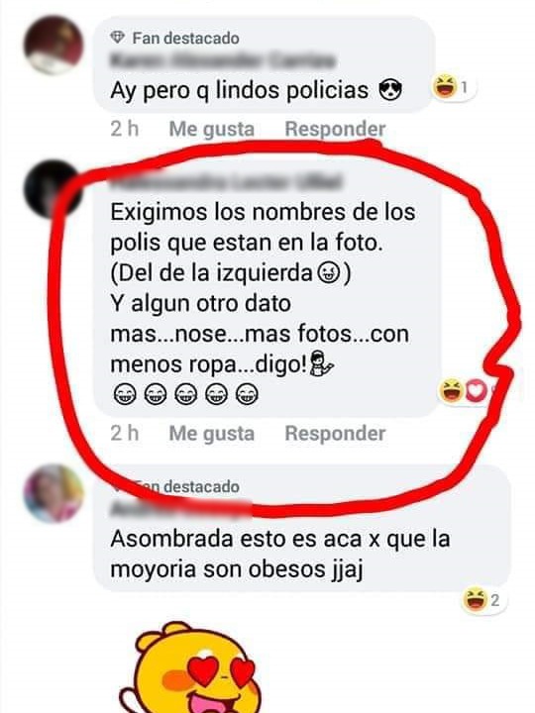Open the first commenter's profile picture
Screen dimensions: 535x713
[x=53, y=45]
